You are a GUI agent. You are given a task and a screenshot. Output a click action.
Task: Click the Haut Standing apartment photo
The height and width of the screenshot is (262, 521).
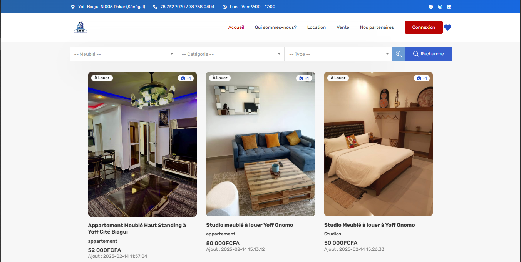coord(142,144)
